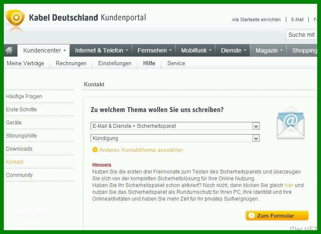Open Häufige Fragen in sidebar
The height and width of the screenshot is (234, 321).
24,96
